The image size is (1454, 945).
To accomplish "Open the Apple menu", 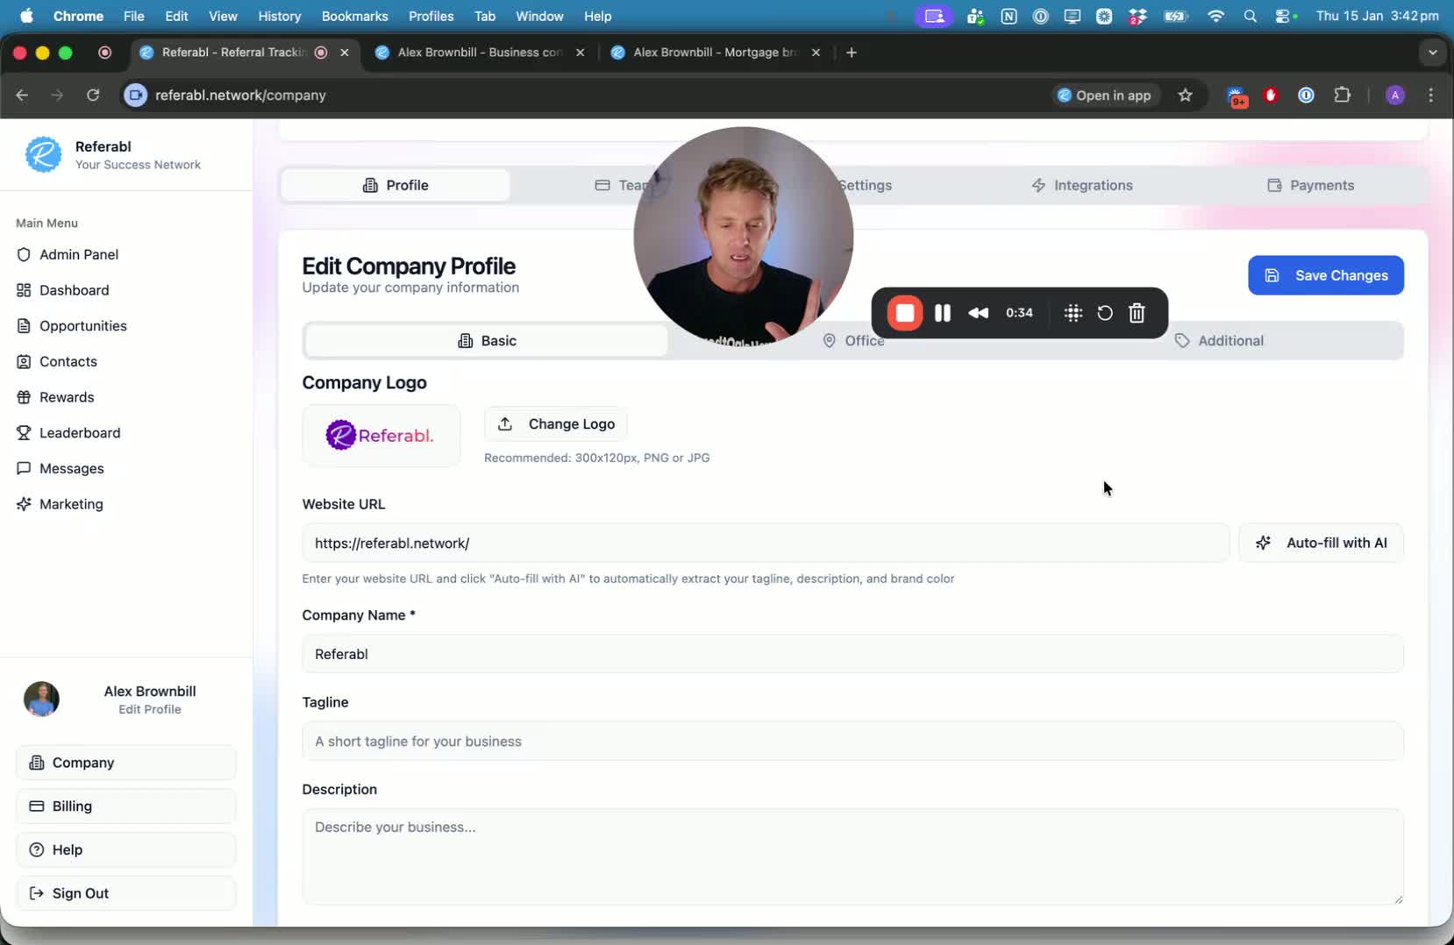I will 26,16.
